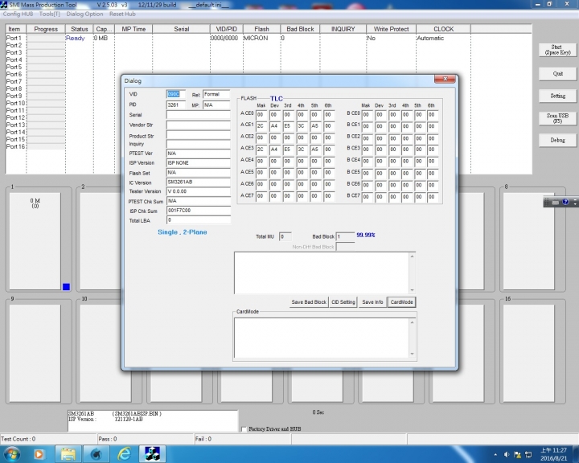This screenshot has height=463, width=579.
Task: Click the Bad Block count field
Action: [x=345, y=236]
